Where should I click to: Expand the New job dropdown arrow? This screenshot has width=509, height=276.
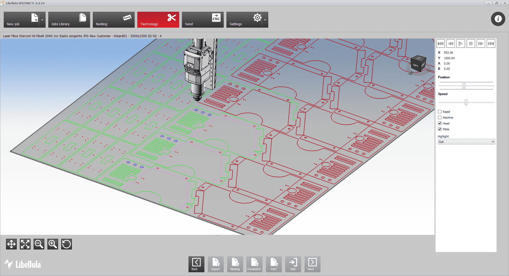(x=42, y=20)
